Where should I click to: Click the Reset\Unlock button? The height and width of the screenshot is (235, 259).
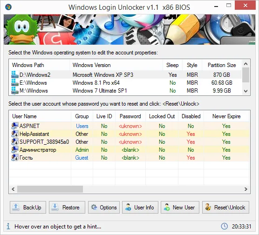225,207
